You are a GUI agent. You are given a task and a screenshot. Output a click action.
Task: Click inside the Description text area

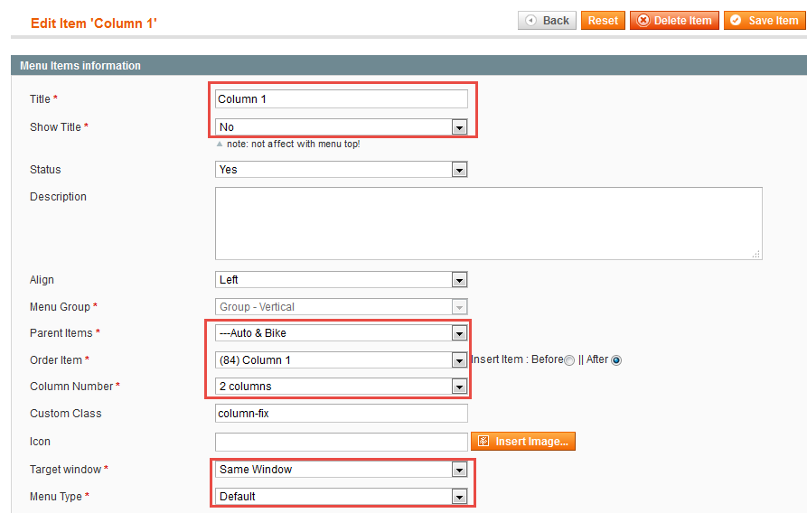[488, 223]
